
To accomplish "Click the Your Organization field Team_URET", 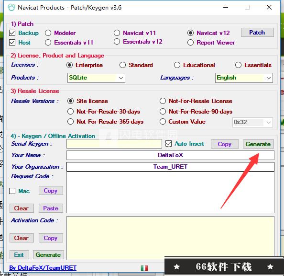I will pyautogui.click(x=170, y=167).
